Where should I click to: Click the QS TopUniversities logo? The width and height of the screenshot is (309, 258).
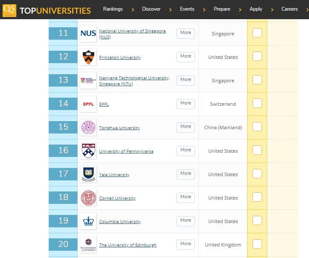click(x=47, y=10)
